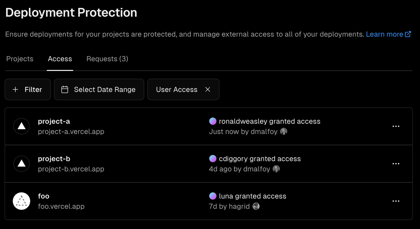Click ronaldweasley's gradient avatar
420x229 pixels.
pyautogui.click(x=213, y=121)
